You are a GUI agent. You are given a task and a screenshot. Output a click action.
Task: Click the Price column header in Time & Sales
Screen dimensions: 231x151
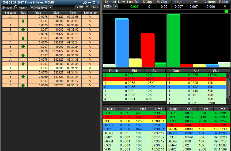point(38,13)
